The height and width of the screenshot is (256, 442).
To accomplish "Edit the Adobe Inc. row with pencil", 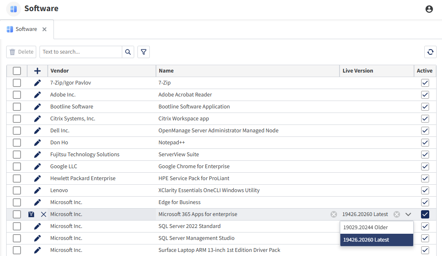I will tap(37, 95).
